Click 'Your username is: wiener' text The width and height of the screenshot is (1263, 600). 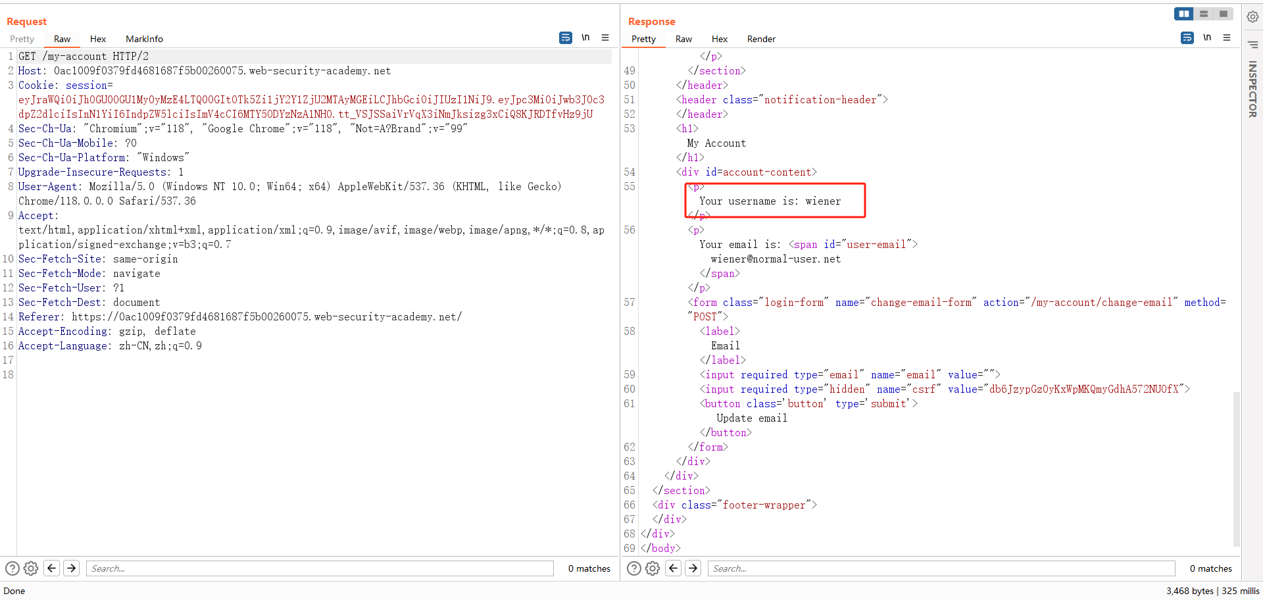click(x=770, y=201)
